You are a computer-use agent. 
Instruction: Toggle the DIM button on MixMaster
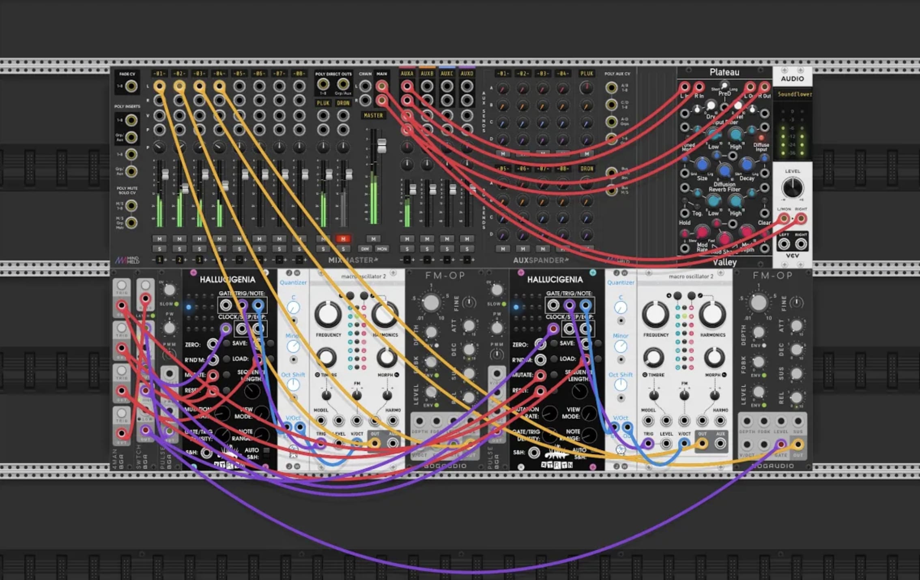click(x=365, y=249)
